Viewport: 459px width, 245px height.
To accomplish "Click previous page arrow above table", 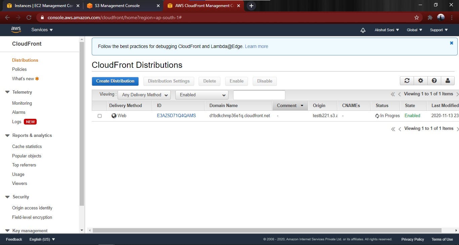I will tap(400, 94).
